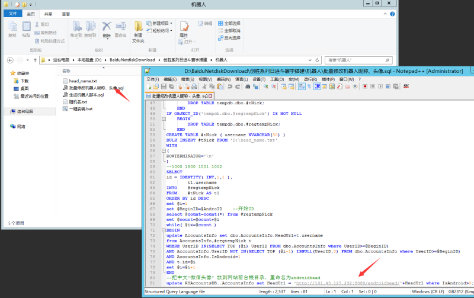Select 下载 (Downloads) in the navigation pane

24,81
